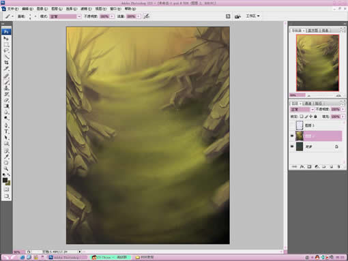Select the Type tool
The width and height of the screenshot is (348, 261).
point(6,132)
